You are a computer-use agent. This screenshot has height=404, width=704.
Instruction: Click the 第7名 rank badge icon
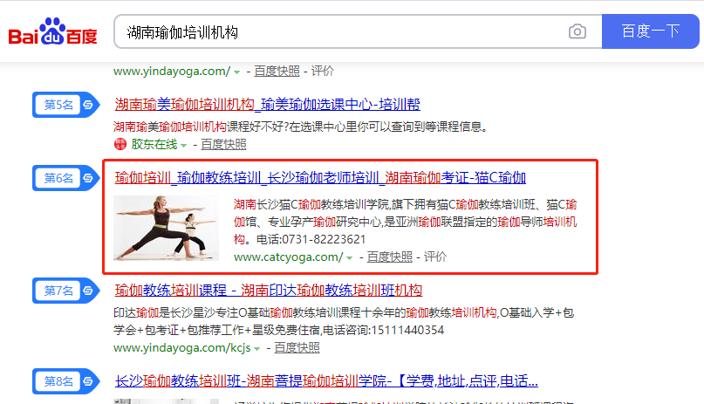pyautogui.click(x=65, y=291)
